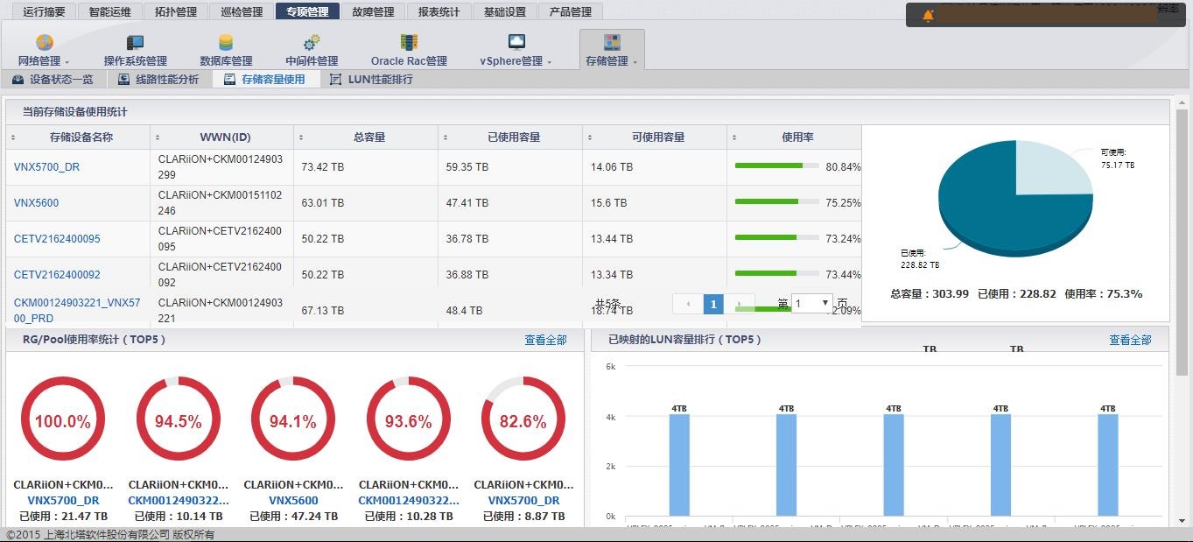Expand the 网络管理 dropdown arrow
The height and width of the screenshot is (542, 1193).
tap(67, 61)
